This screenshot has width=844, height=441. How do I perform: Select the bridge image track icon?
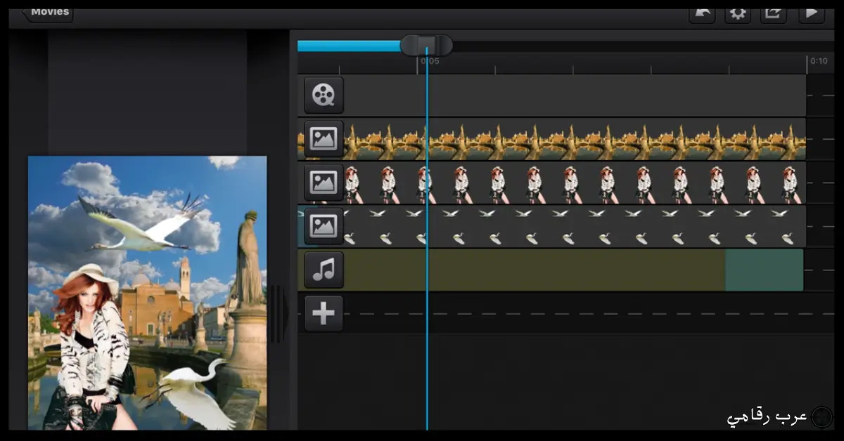pos(324,139)
